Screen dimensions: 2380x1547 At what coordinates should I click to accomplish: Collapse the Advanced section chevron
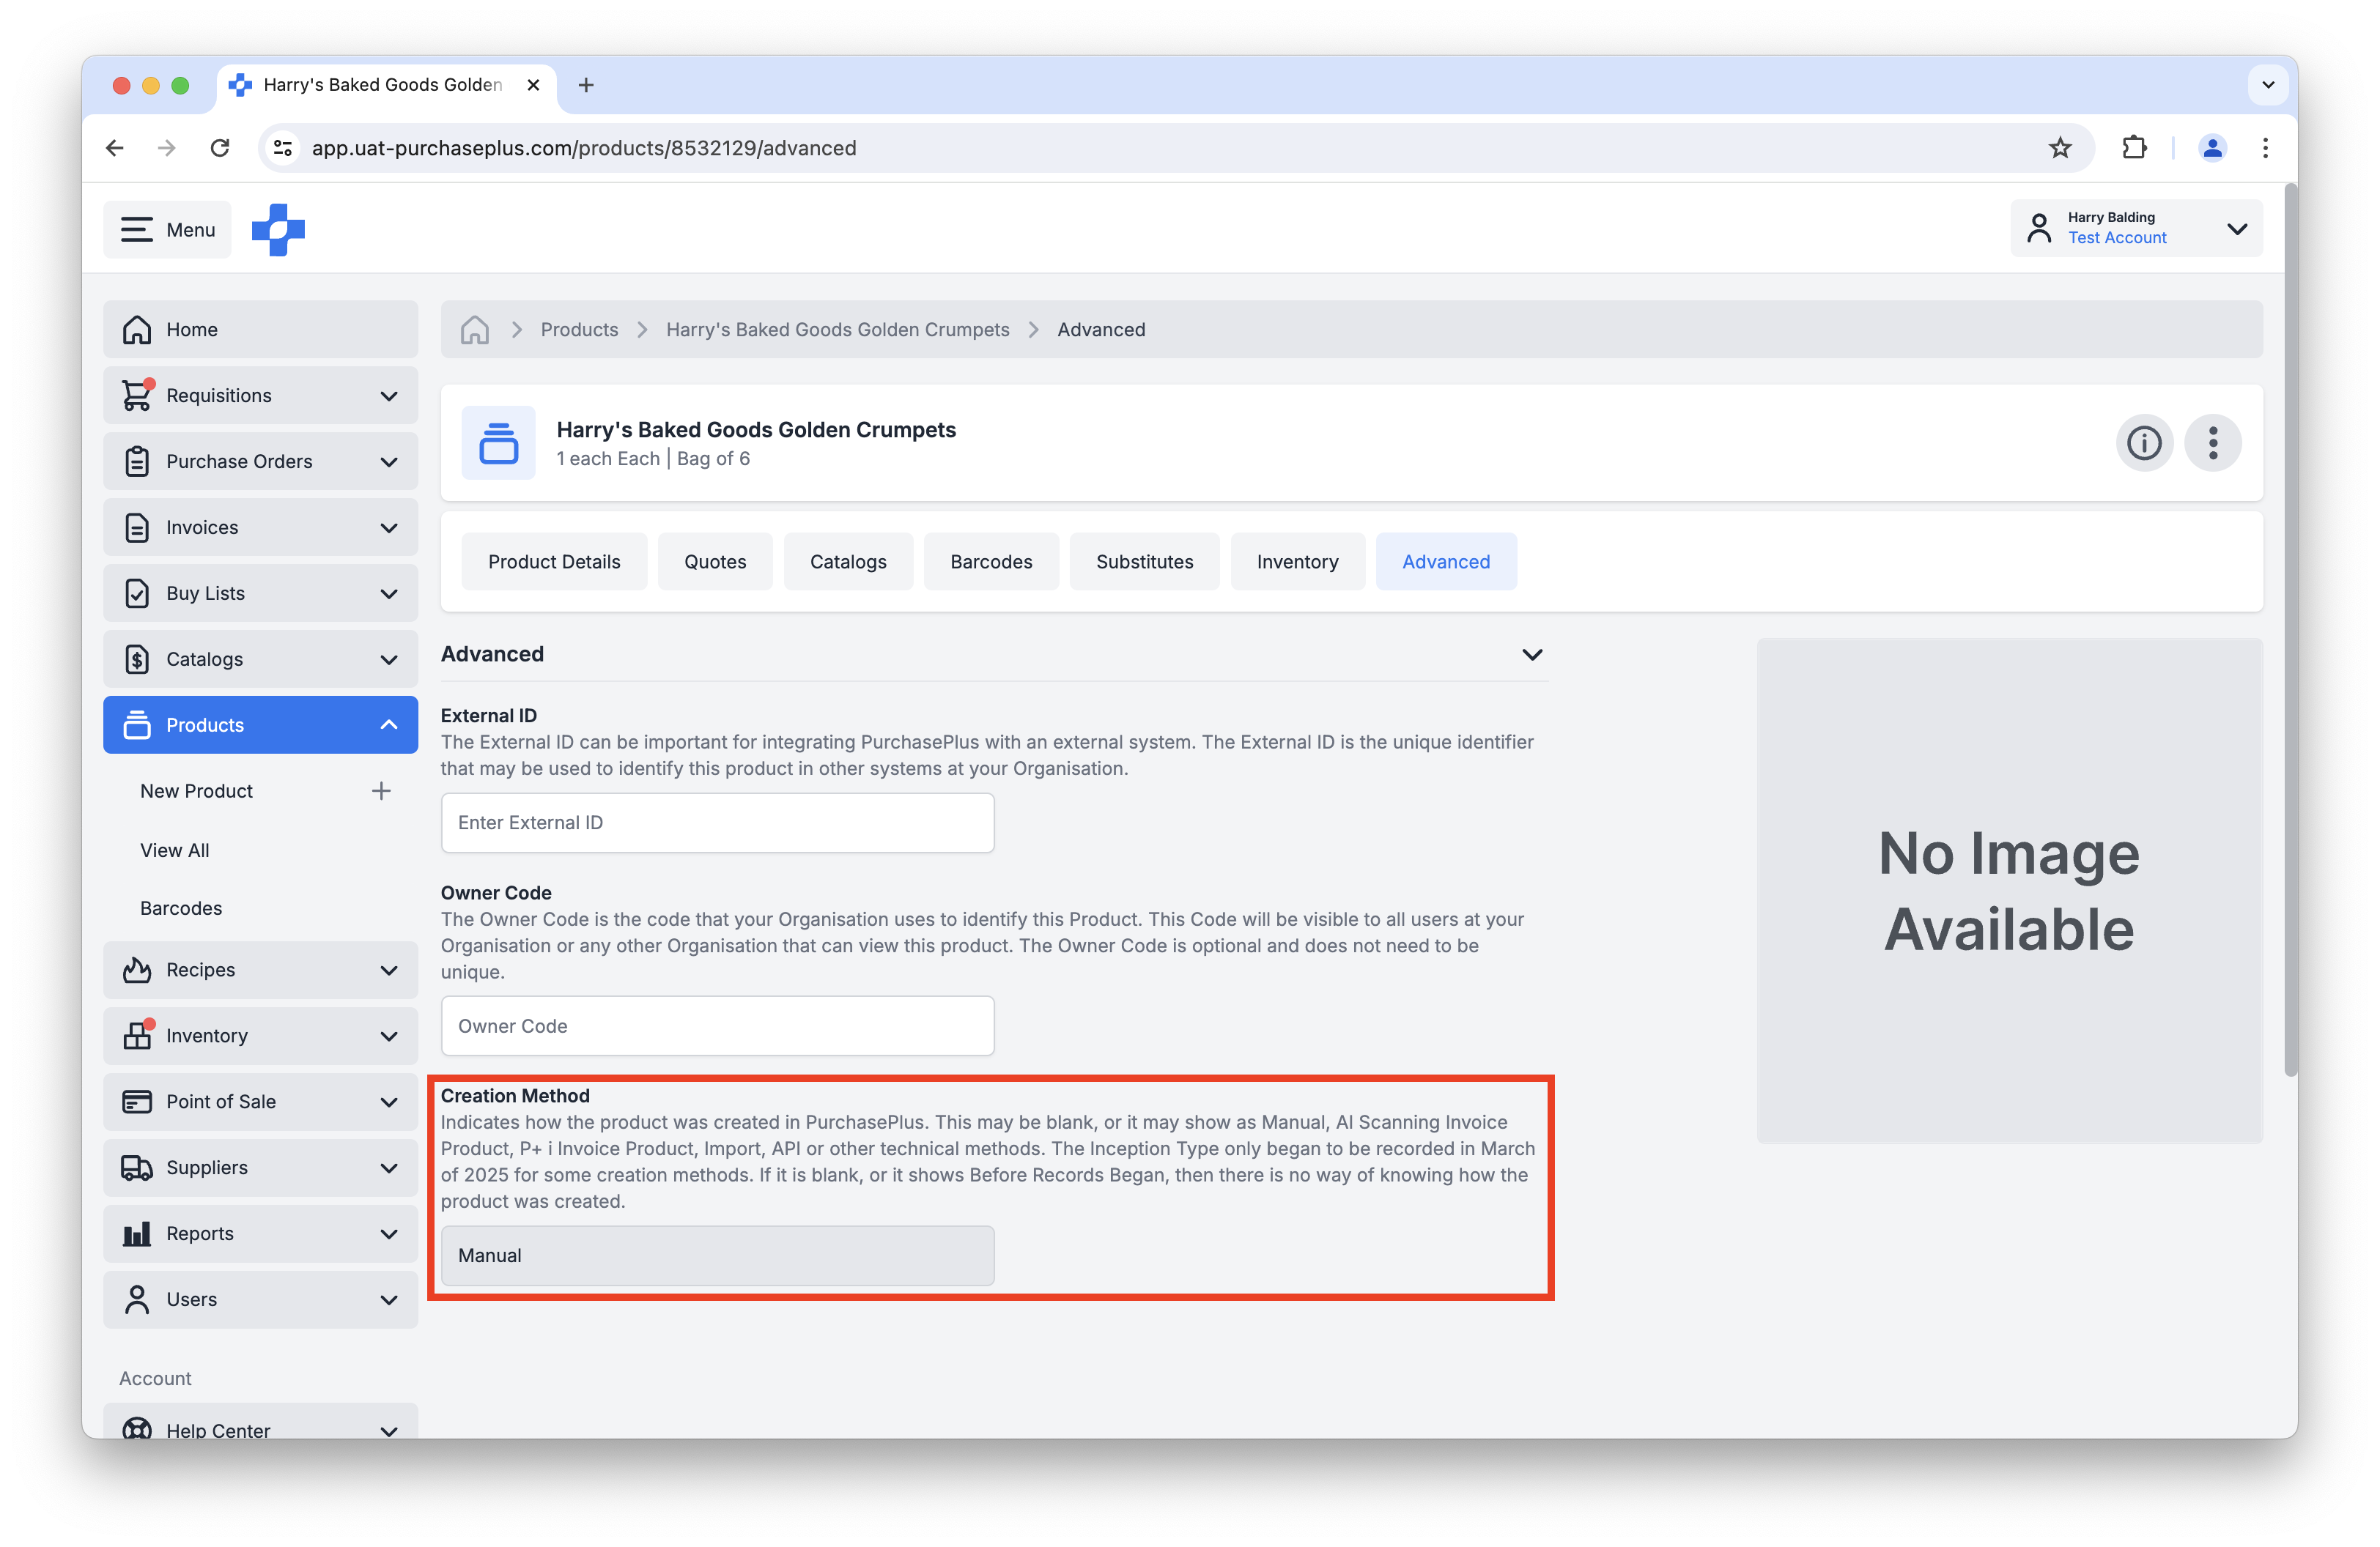[1531, 655]
